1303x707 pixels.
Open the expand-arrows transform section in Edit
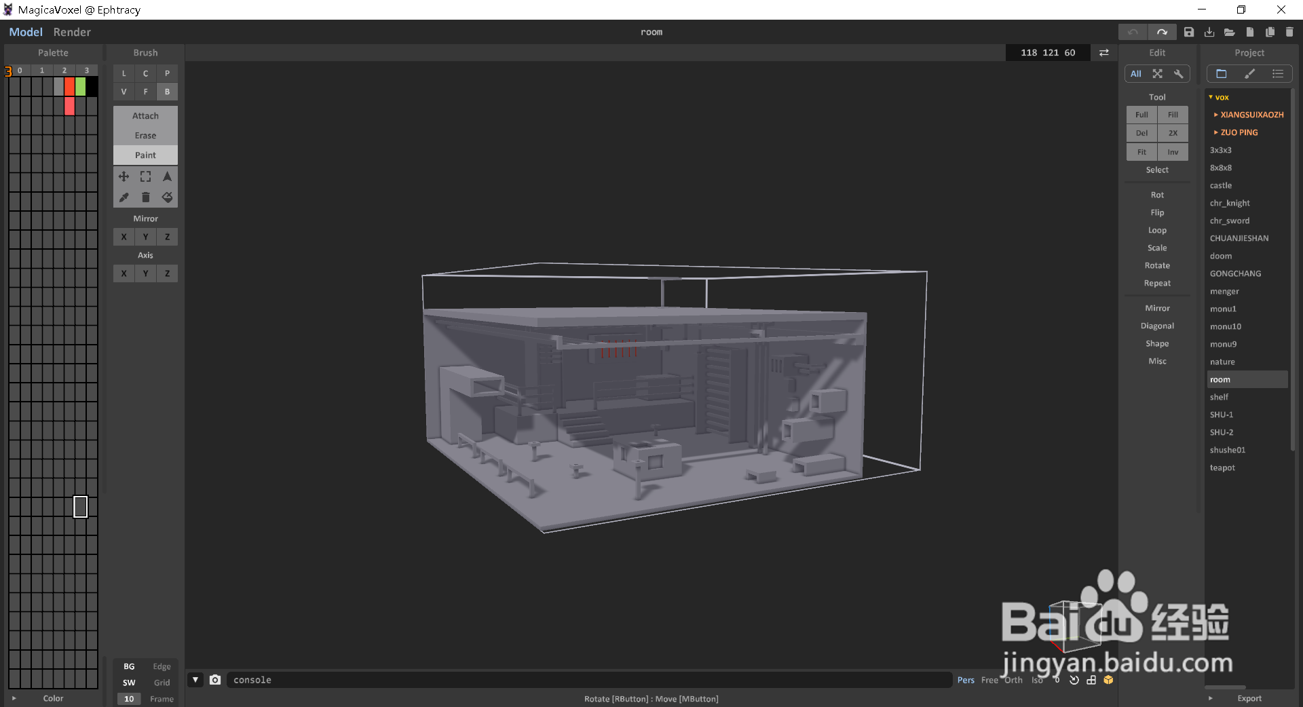click(1157, 74)
